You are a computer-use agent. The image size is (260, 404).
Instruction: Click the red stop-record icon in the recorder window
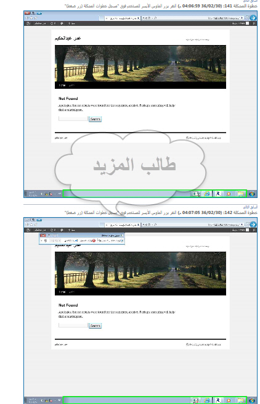(94, 241)
